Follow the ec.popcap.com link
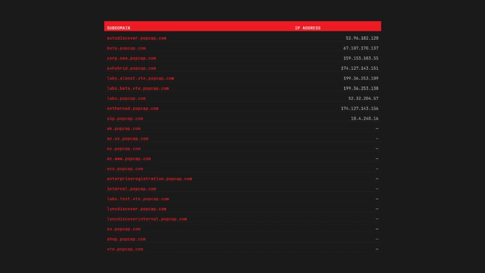Viewport: 485px width, 273px height. [124, 149]
